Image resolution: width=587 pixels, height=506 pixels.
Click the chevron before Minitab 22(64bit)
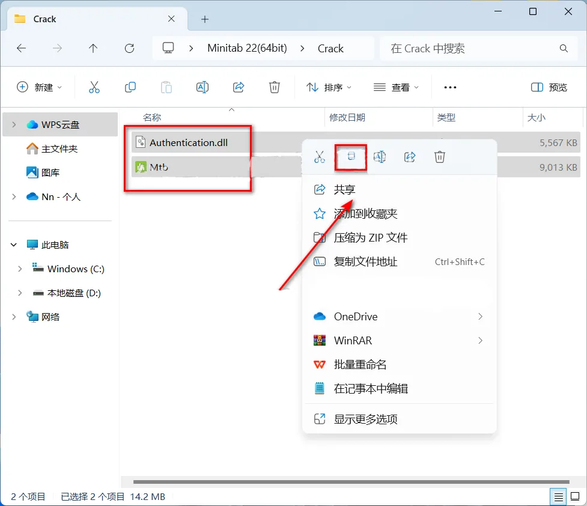(191, 48)
